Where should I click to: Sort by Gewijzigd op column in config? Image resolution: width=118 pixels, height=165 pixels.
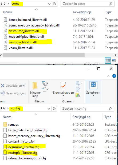point(81,117)
